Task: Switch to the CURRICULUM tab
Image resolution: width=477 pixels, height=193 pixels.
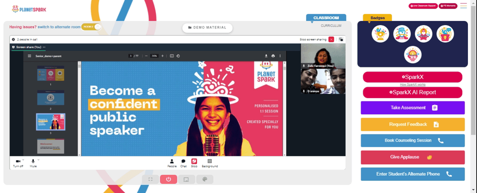Action: coord(331,26)
